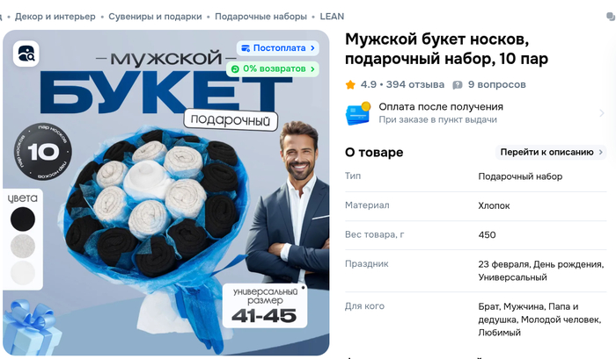Click the chat icon at top right
The width and height of the screenshot is (616, 359).
coord(611,17)
